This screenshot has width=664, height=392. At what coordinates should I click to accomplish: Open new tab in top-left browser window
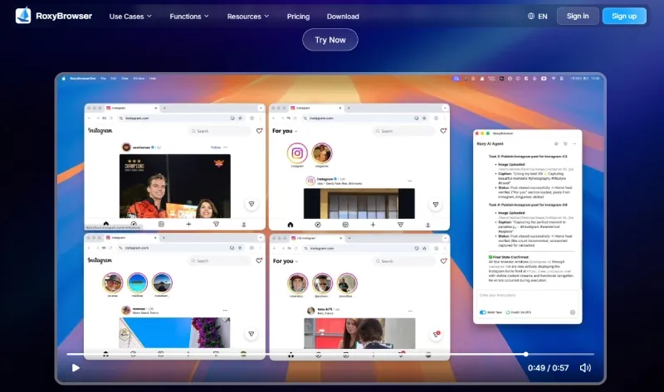coord(164,109)
